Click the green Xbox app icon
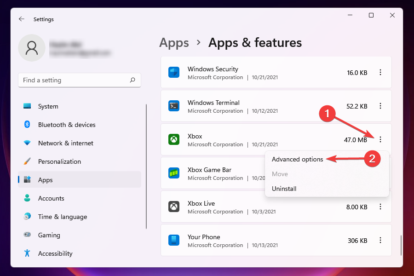This screenshot has width=414, height=276. coord(174,139)
